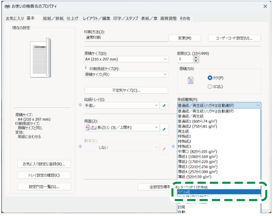This screenshot has height=216, width=273.
Task: Select the タテ(P) portrait radio button
Action: coord(210,78)
